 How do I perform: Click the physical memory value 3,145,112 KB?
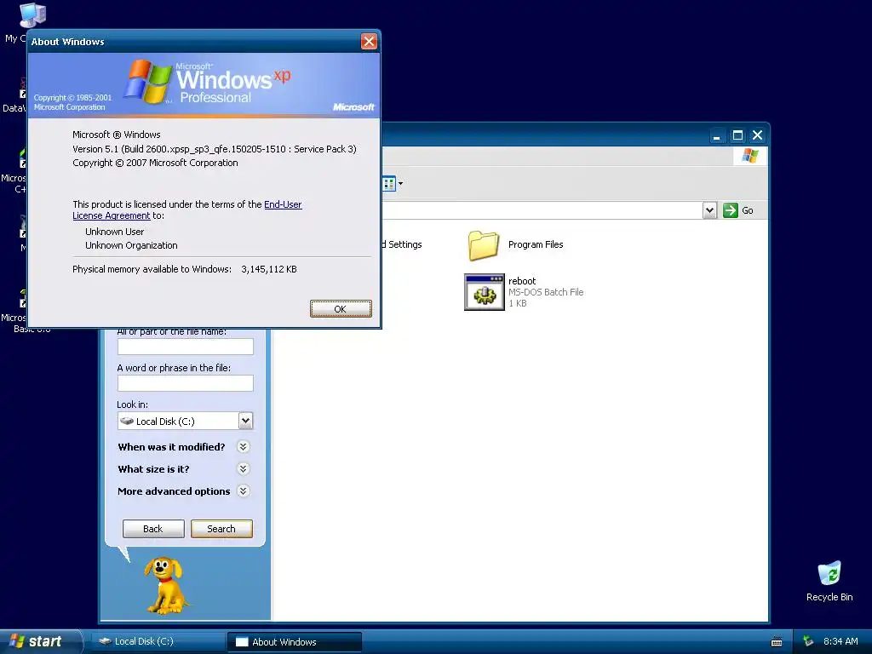pyautogui.click(x=269, y=269)
